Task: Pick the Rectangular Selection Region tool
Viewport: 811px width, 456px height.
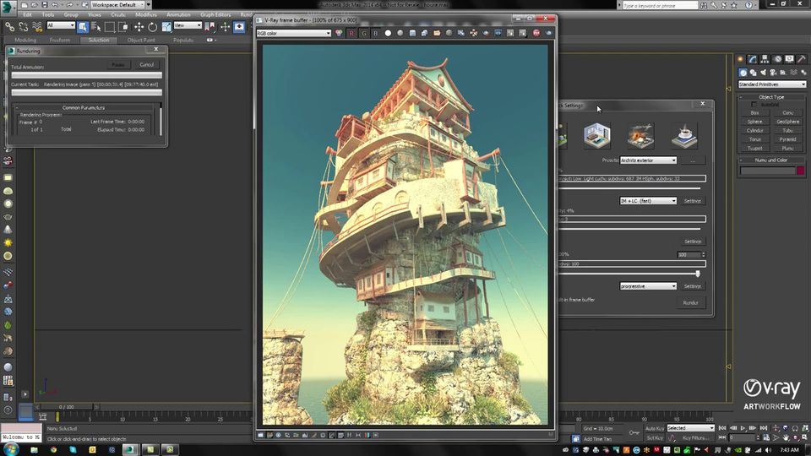Action: 110,26
